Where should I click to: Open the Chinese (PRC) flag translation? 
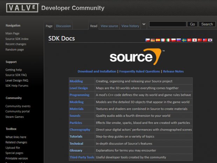point(200,40)
